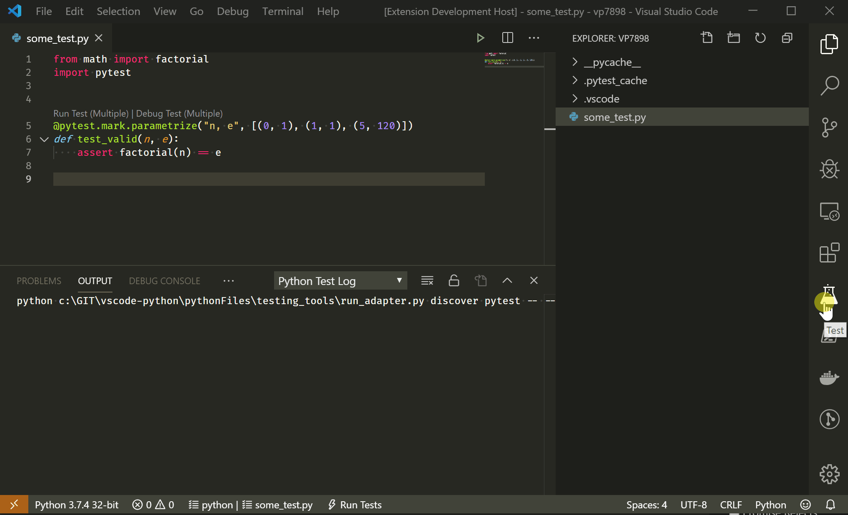
Task: Open the Docker whale view
Action: click(829, 377)
